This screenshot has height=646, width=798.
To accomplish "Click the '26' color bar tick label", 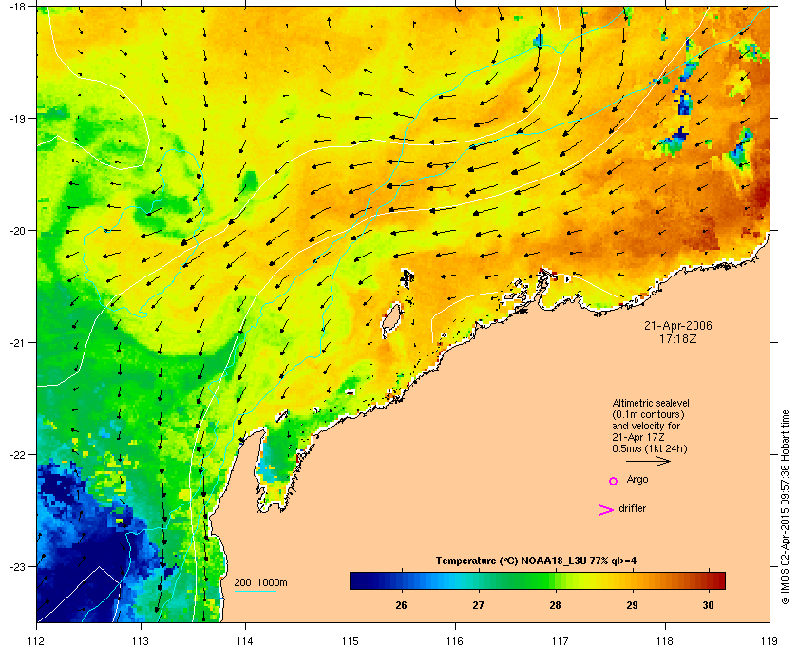I will 401,605.
